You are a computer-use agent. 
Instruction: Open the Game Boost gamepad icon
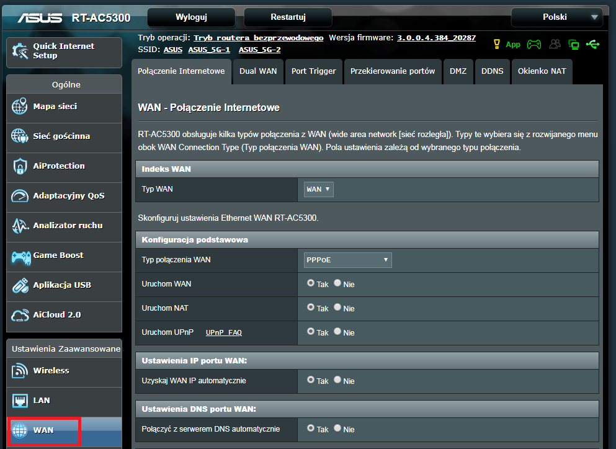(20, 256)
